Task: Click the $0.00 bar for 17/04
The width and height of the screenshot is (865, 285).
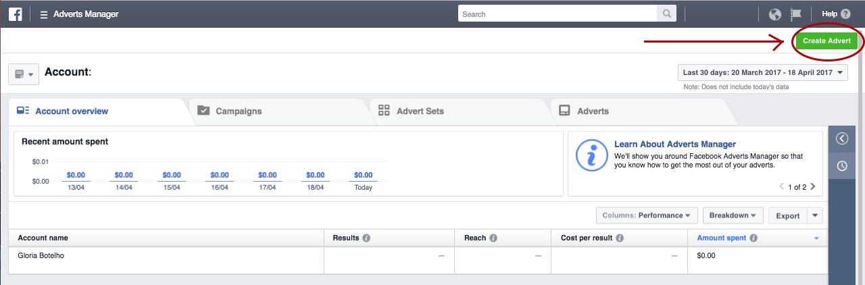Action: 268,176
